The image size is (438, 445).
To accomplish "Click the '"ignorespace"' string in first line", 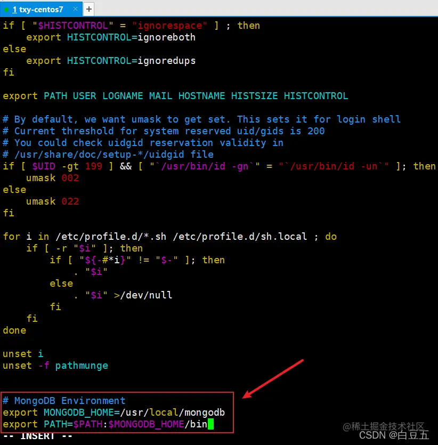I will click(x=169, y=26).
